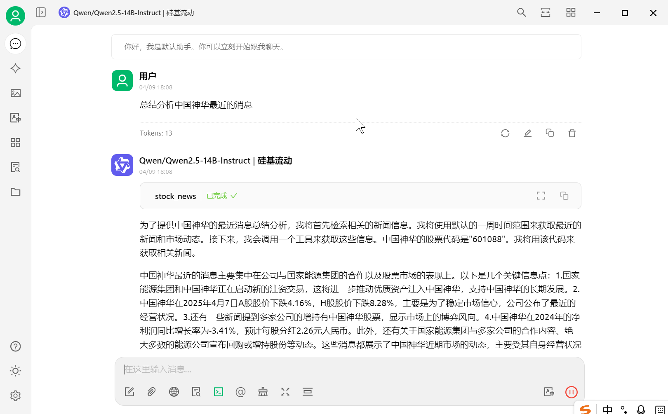Toggle web search globe icon
Viewport: 668px width, 414px height.
pos(174,392)
